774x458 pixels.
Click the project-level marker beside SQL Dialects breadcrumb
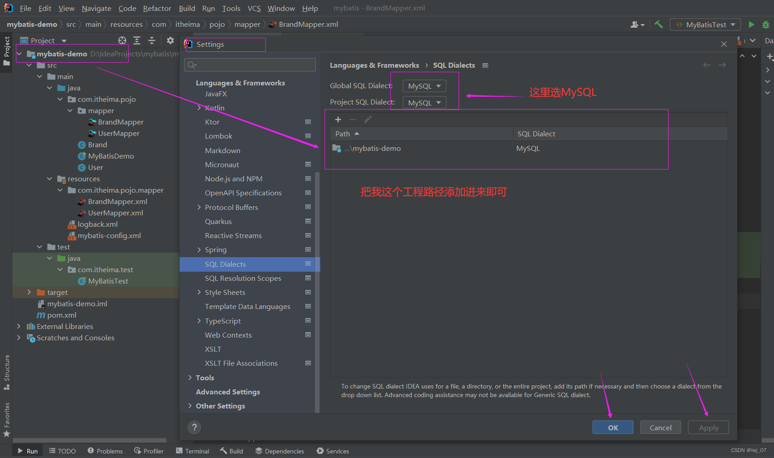[485, 65]
